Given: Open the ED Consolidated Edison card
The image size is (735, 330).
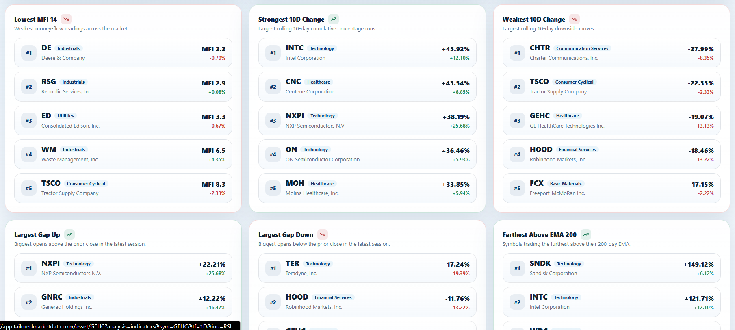Looking at the screenshot, I should tap(123, 120).
